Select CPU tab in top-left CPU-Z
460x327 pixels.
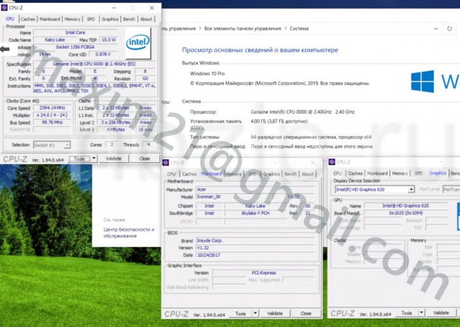10,19
